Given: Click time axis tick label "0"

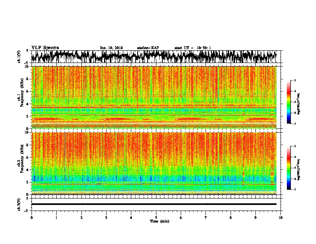Looking at the screenshot, I should coord(32,218).
